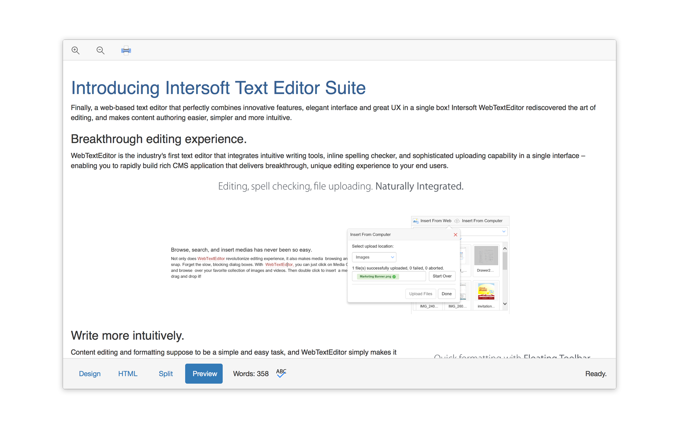This screenshot has height=430, width=679.
Task: Click the Upload Files button
Action: [421, 294]
